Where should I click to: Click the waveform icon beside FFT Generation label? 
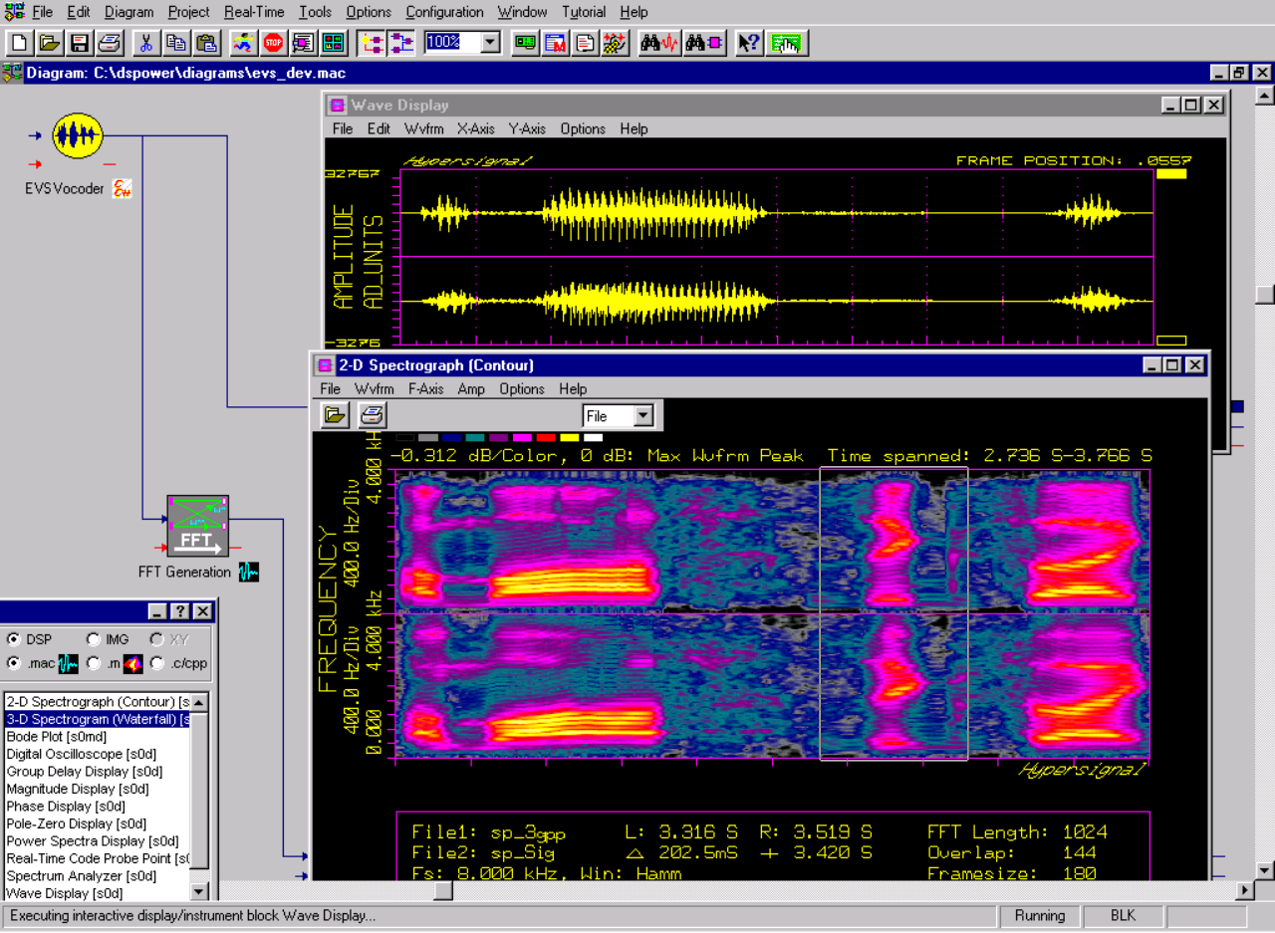pyautogui.click(x=249, y=573)
